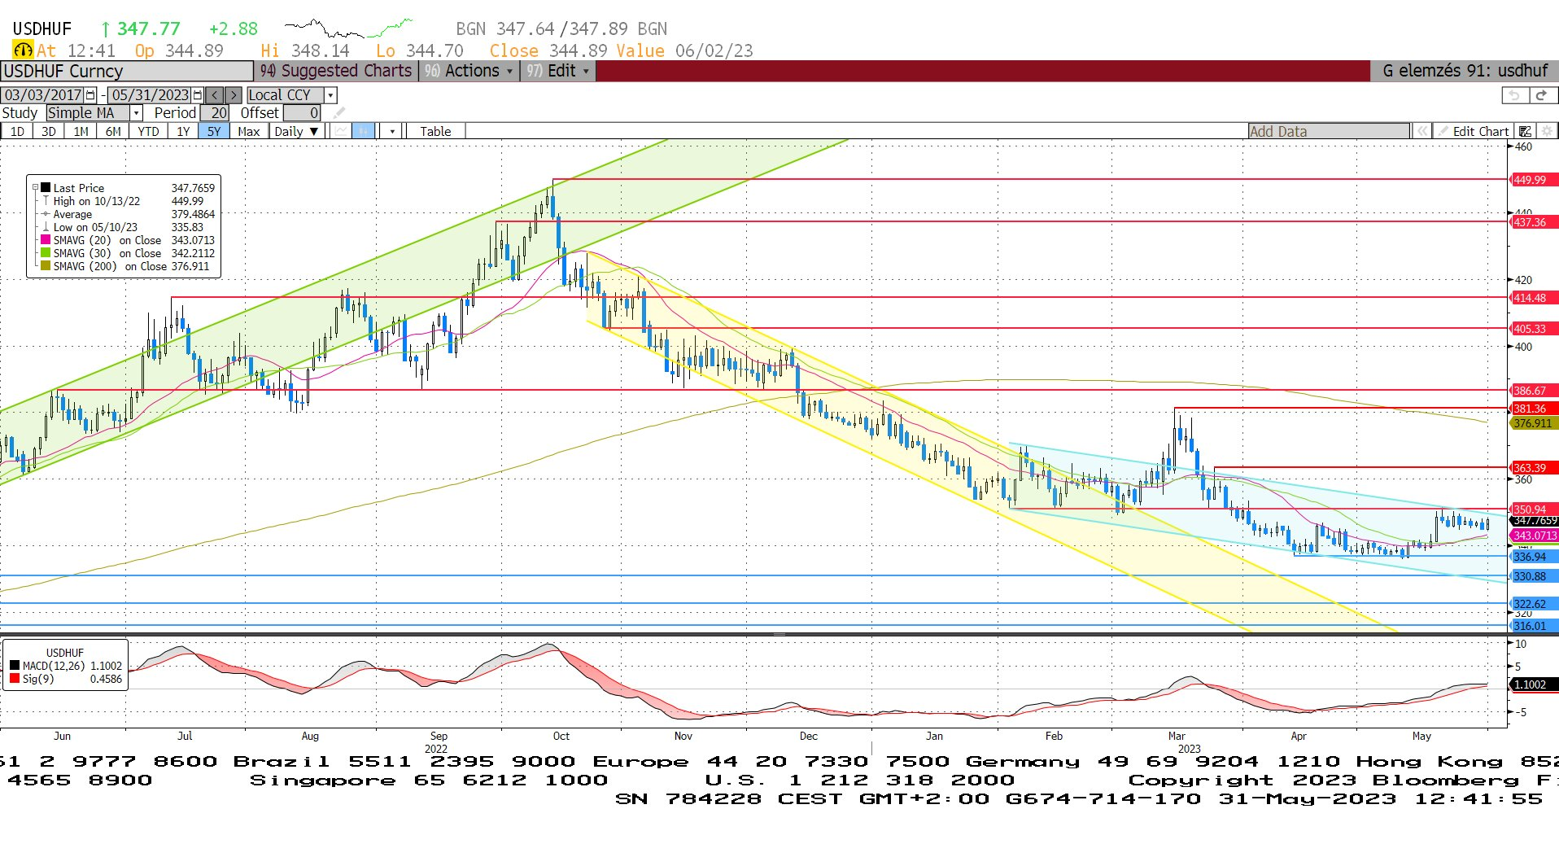
Task: Select the 1Y range tab
Action: 183,131
